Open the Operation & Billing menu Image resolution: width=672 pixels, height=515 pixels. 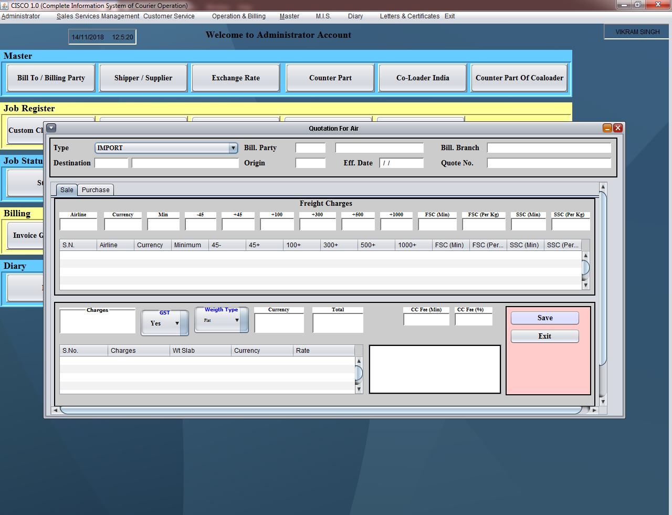coord(239,16)
